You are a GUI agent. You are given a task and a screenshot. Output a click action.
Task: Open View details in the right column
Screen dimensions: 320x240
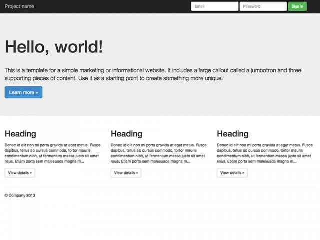click(232, 173)
